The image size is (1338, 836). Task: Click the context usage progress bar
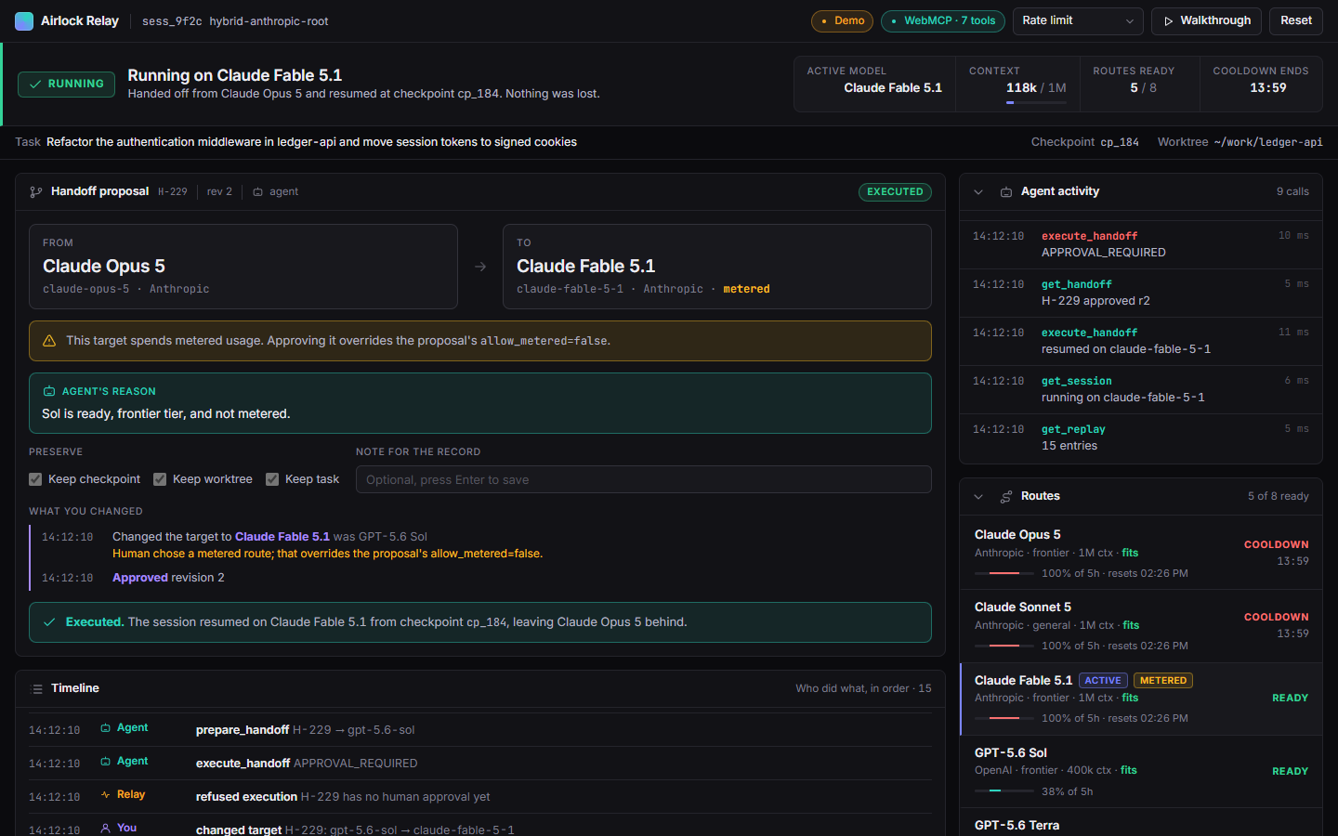click(1036, 102)
